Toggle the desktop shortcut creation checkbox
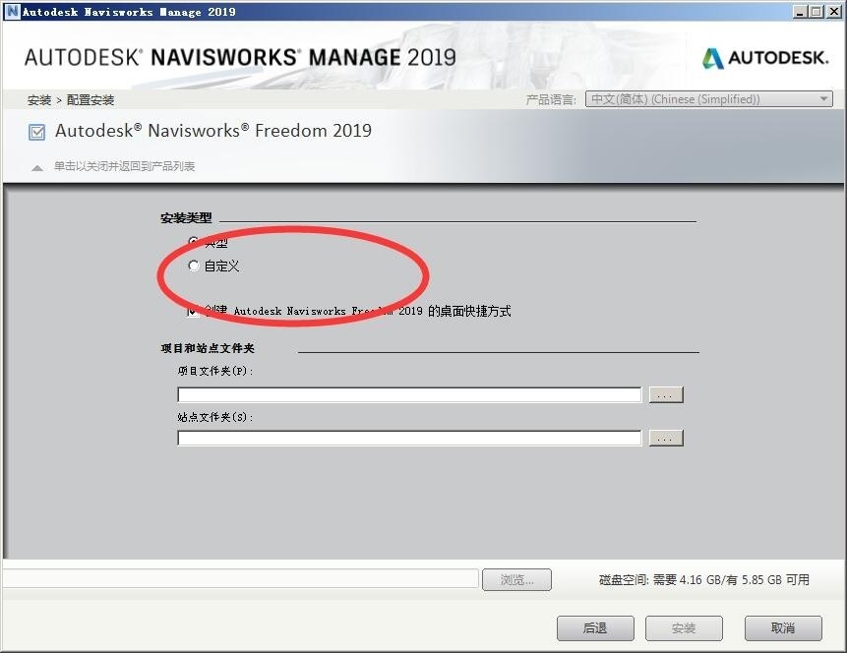Screen dimensions: 847x653 193,311
